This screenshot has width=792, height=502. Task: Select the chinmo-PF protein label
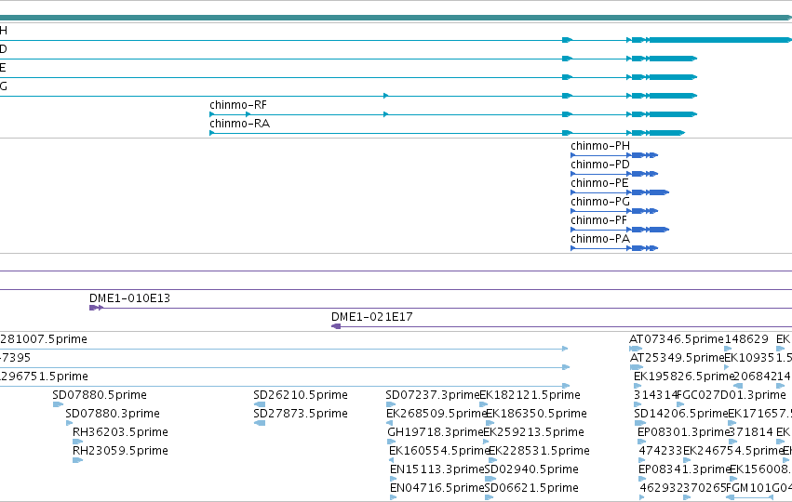tap(598, 220)
